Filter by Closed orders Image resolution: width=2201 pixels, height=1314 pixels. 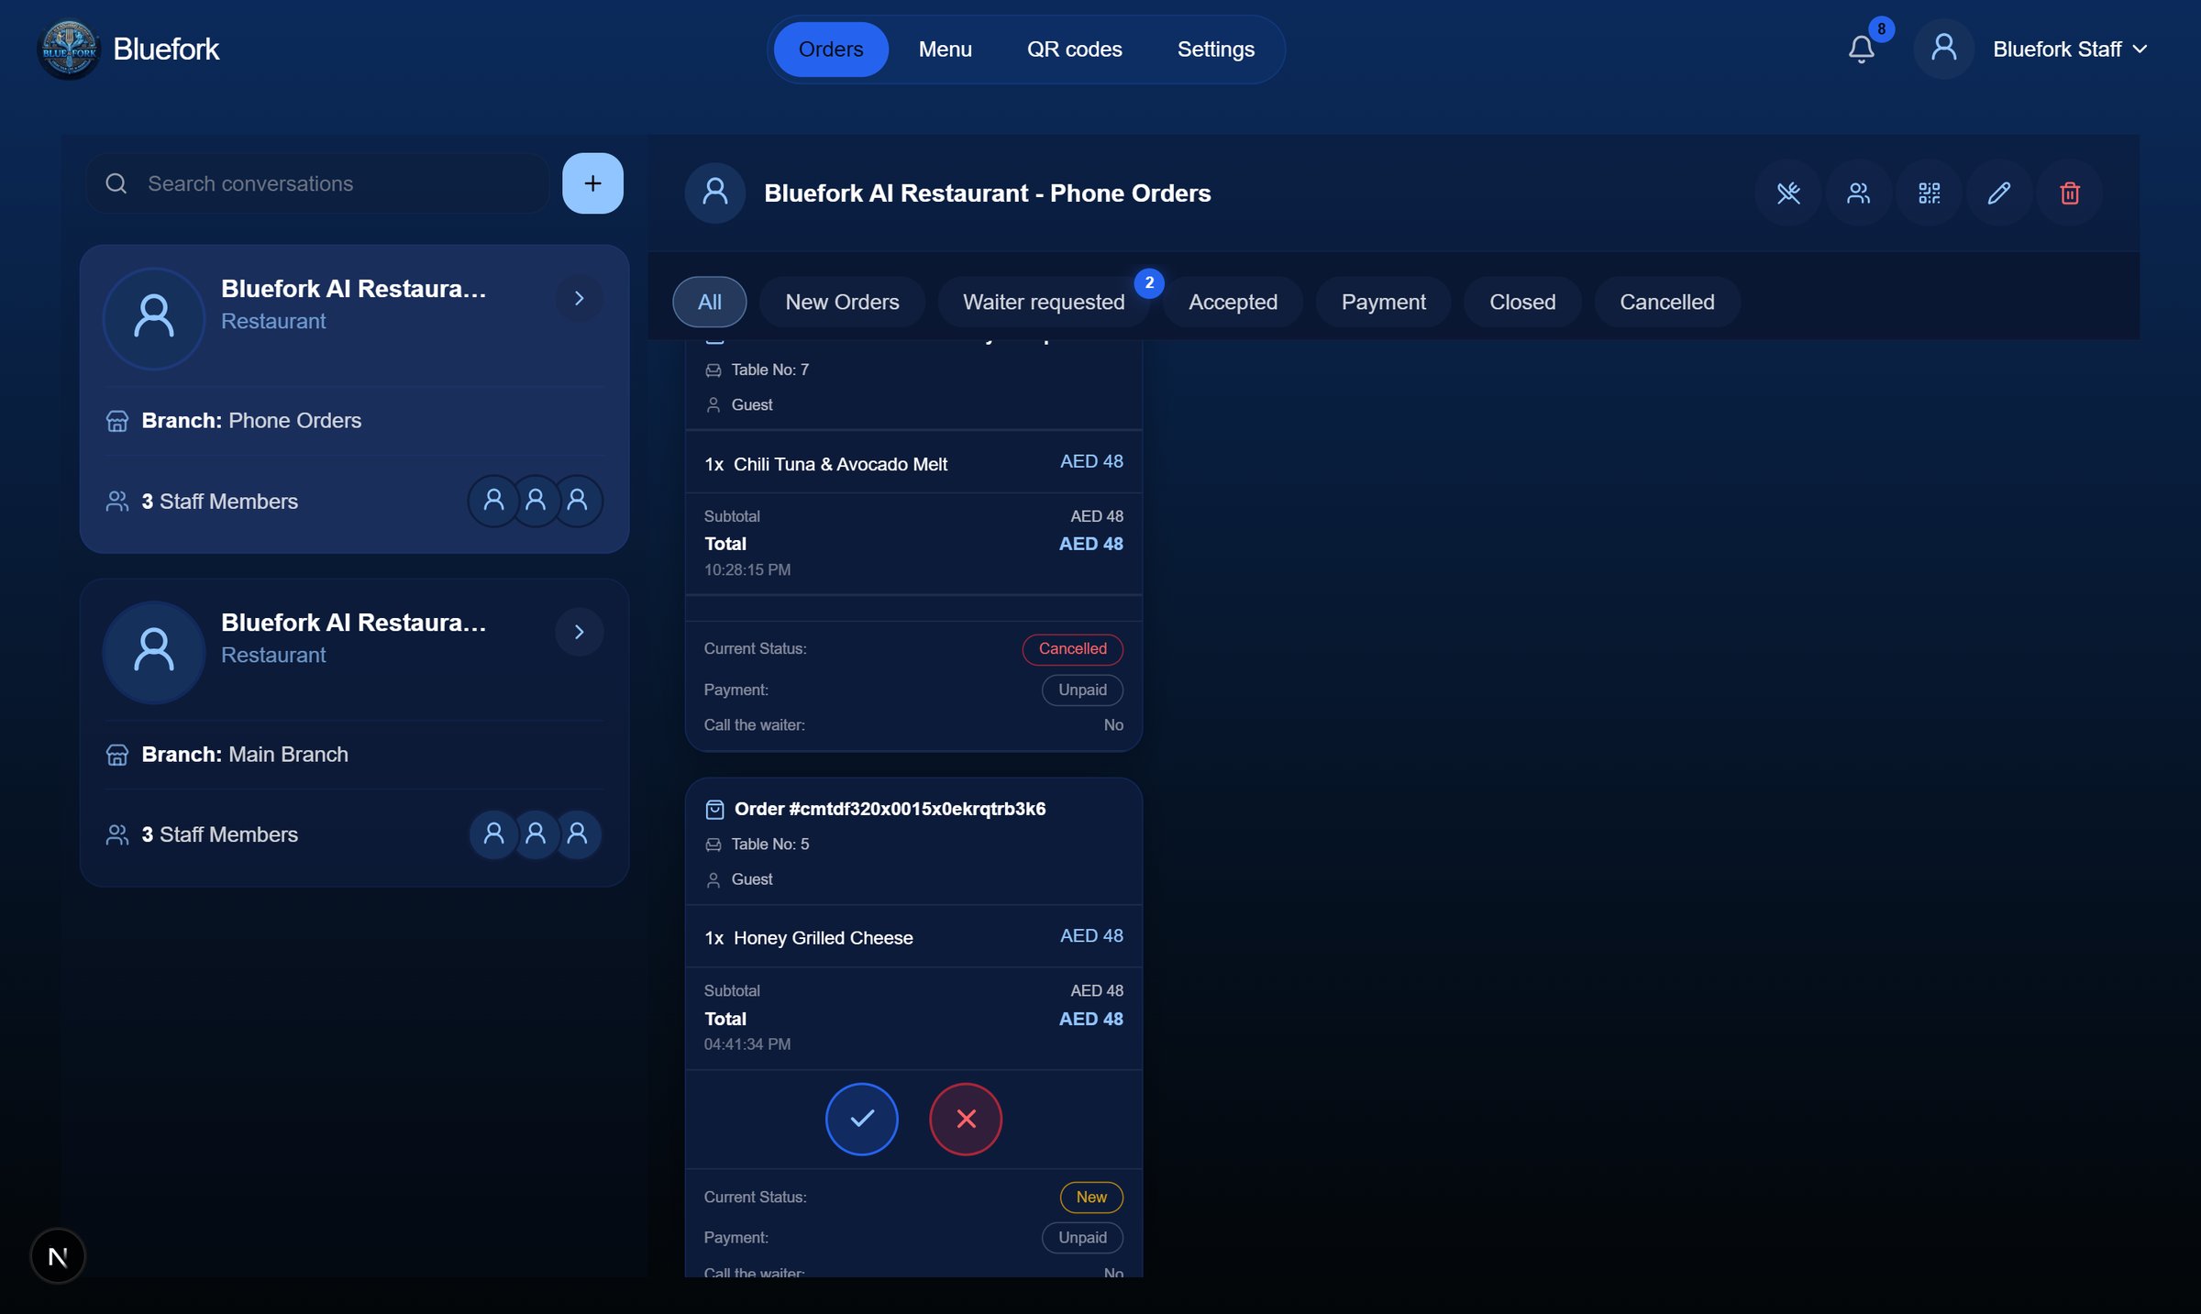(1522, 302)
